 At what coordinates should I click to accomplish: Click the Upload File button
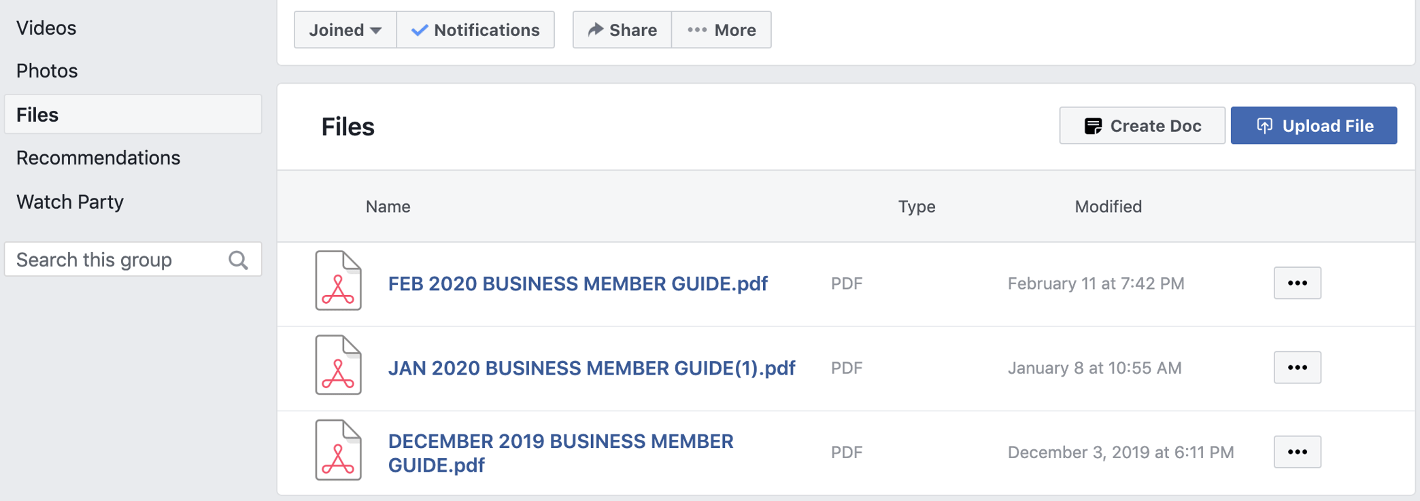click(1313, 126)
